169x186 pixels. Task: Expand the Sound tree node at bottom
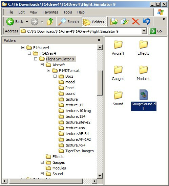tap(42, 174)
